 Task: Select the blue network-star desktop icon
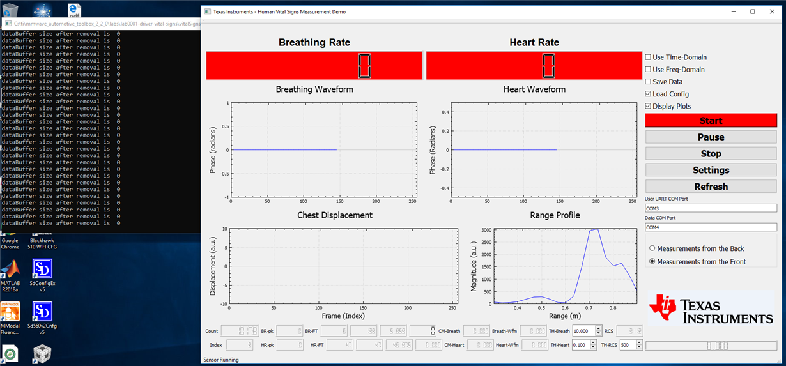tap(42, 9)
